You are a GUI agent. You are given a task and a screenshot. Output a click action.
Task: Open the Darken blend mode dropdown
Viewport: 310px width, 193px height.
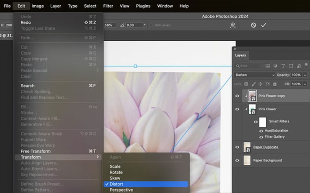point(254,75)
